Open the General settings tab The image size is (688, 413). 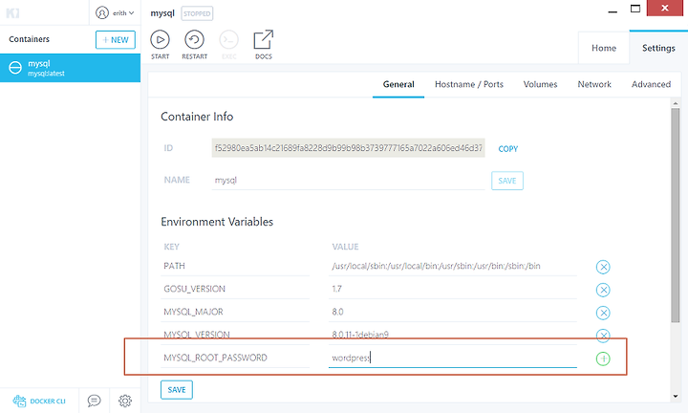(x=398, y=84)
